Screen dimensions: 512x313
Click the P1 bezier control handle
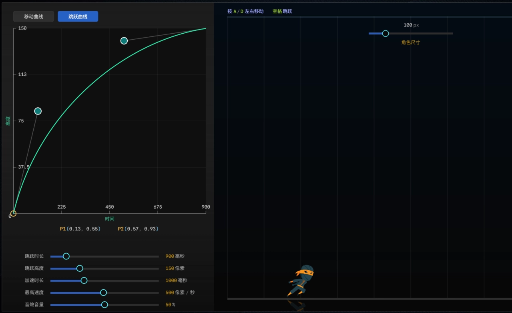tap(38, 111)
